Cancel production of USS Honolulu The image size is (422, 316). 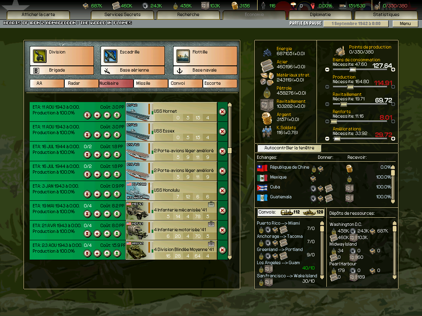[x=222, y=191]
